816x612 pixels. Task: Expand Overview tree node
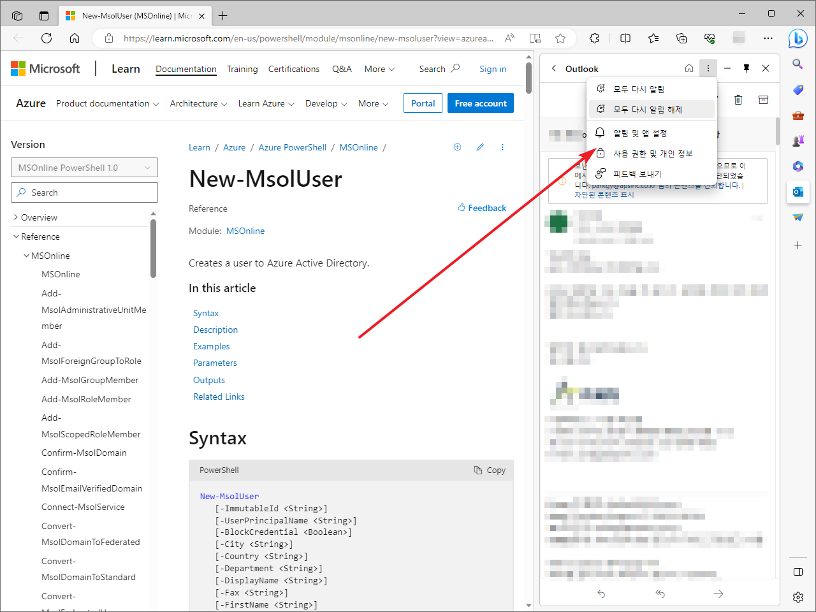(x=16, y=217)
